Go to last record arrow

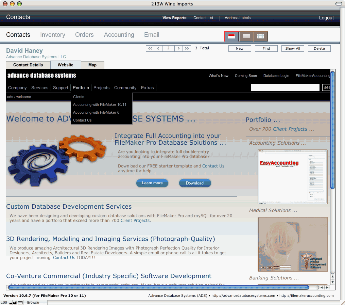click(187, 48)
